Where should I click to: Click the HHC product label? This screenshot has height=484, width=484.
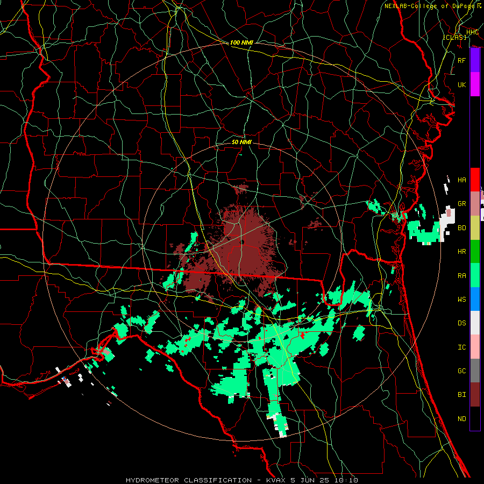coord(472,32)
